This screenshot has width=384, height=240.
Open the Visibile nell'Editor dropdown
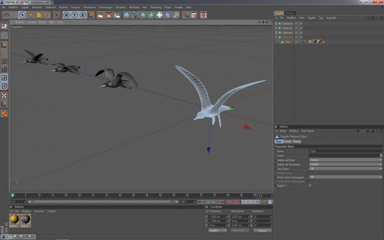[x=345, y=160]
